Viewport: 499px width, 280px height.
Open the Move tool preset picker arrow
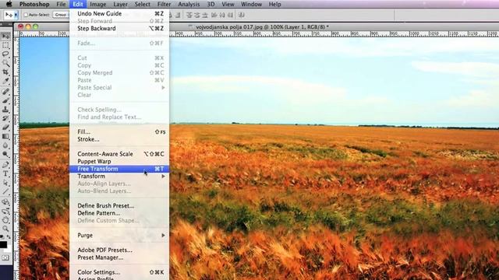pos(16,15)
